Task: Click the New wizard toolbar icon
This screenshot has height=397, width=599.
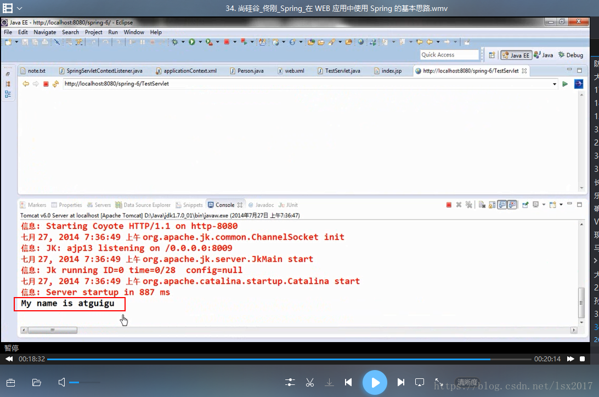Action: coord(8,42)
